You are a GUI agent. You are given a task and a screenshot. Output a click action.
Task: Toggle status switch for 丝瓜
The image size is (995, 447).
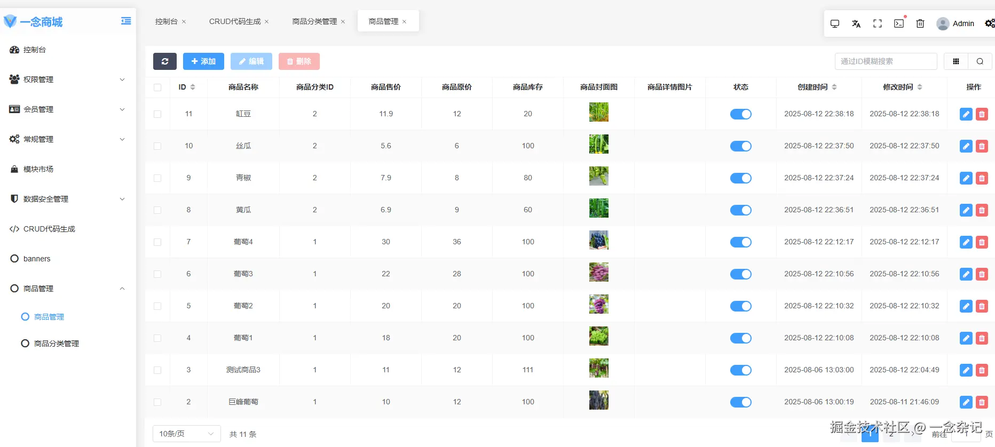740,146
